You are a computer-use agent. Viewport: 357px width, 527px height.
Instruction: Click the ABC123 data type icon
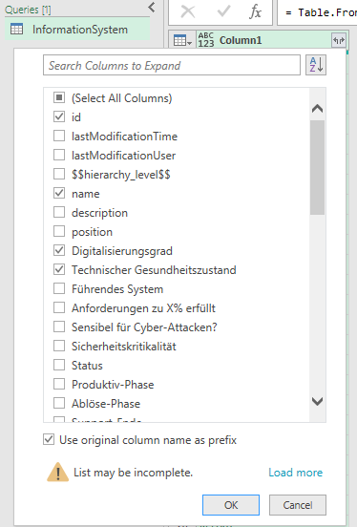206,40
